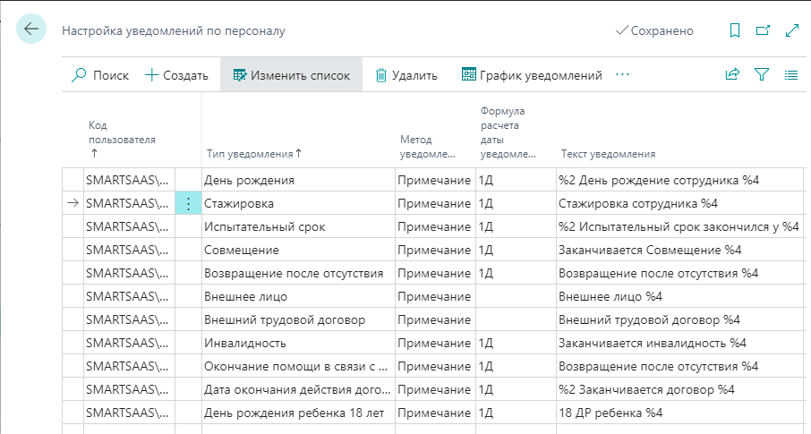Toggle the list view layout icon

(791, 75)
